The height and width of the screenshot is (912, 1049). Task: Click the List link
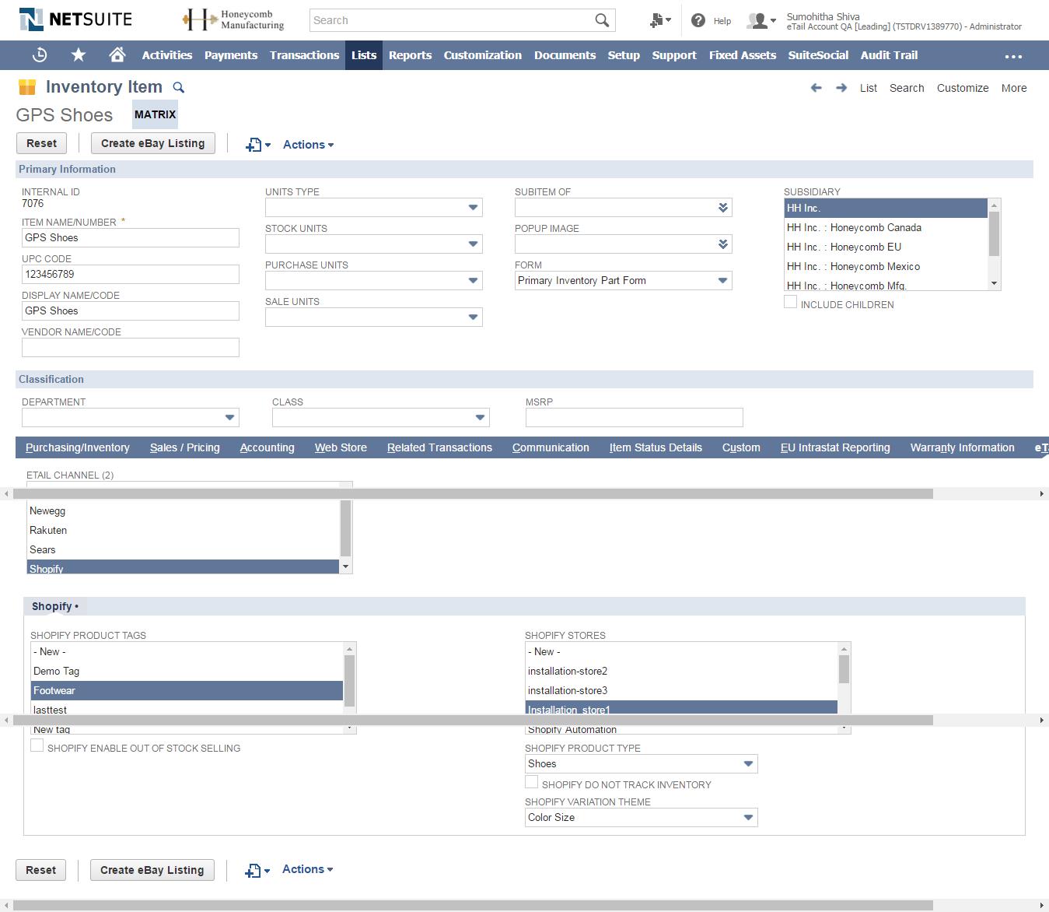869,88
